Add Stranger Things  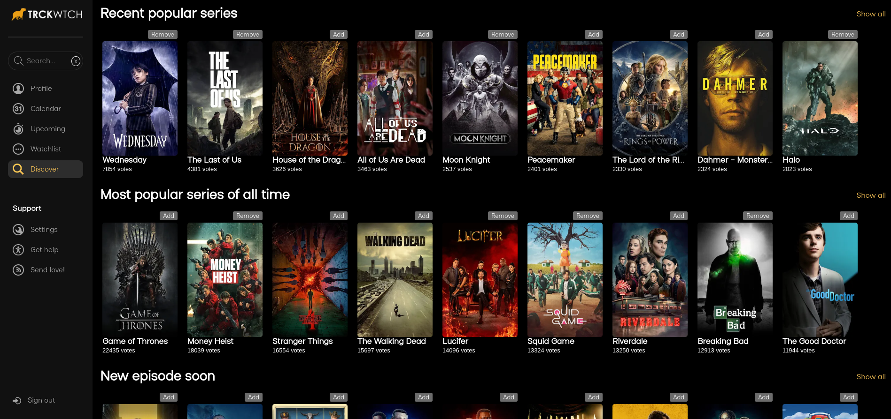339,216
